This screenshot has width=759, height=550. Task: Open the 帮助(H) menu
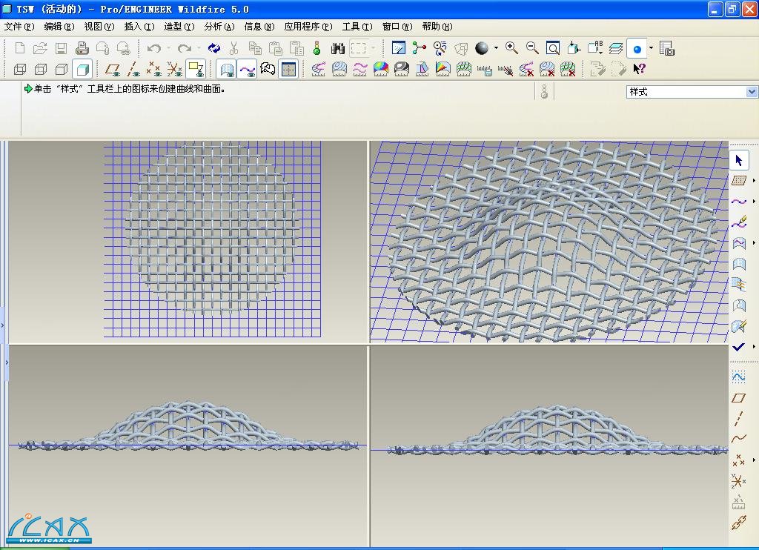pyautogui.click(x=437, y=27)
